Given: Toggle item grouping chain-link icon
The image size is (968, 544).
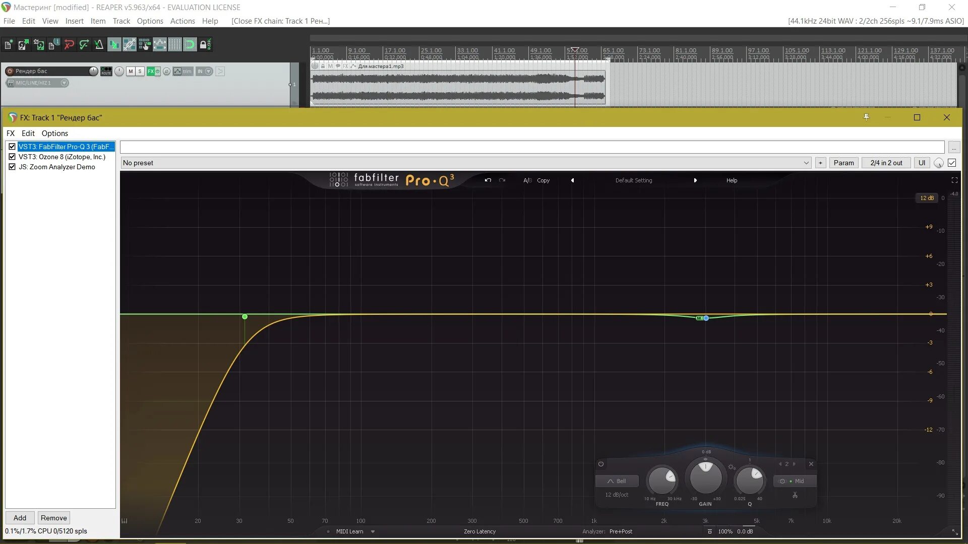Looking at the screenshot, I should click(130, 45).
